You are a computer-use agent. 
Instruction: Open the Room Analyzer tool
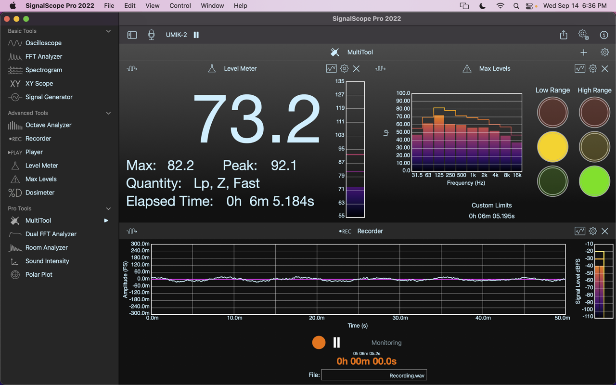(46, 247)
